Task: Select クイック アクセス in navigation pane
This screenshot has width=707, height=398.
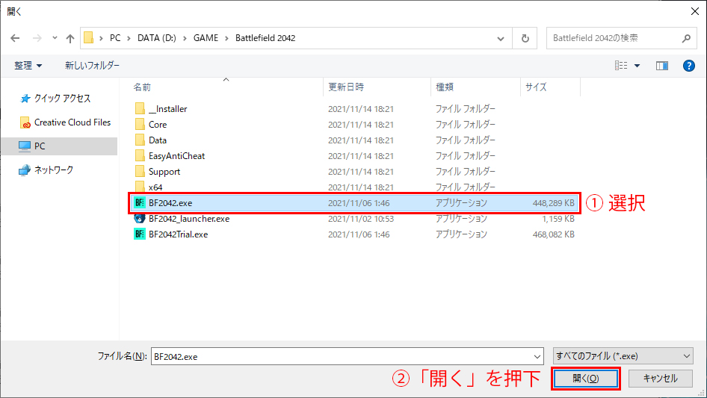Action: pyautogui.click(x=62, y=99)
